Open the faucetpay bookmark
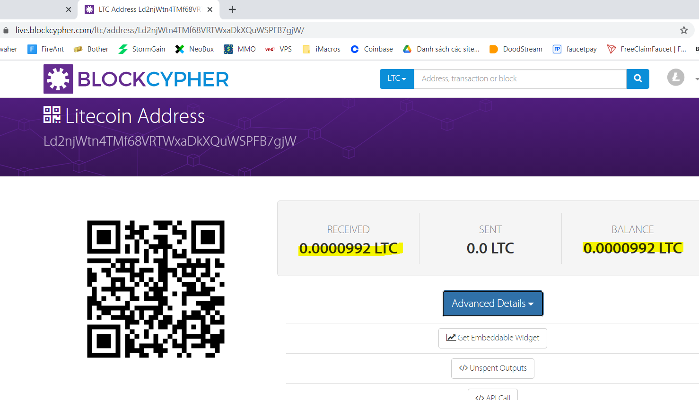Viewport: 699px width, 400px height. [575, 49]
